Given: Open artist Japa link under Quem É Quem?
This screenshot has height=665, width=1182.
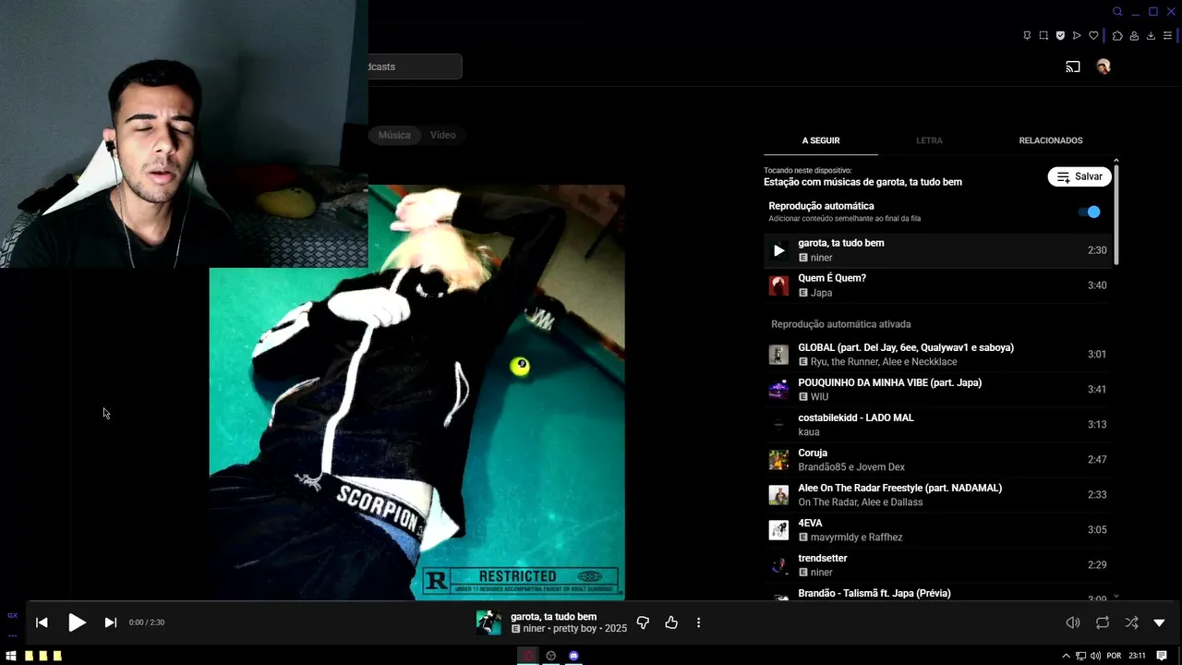Looking at the screenshot, I should point(821,293).
